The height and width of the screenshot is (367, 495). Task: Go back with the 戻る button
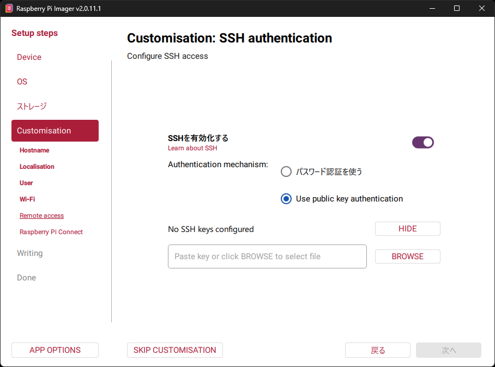pyautogui.click(x=378, y=350)
